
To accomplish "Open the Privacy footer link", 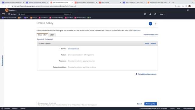I will 172,108.
